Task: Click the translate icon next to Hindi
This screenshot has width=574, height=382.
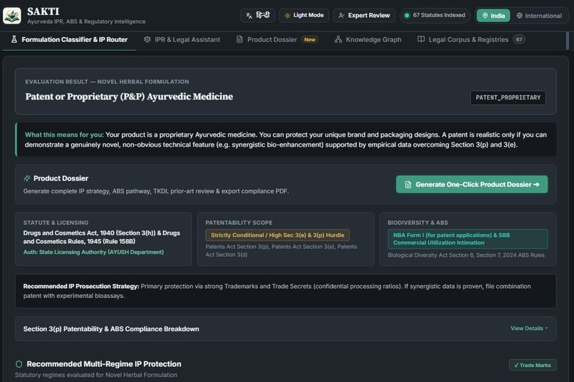Action: (249, 16)
